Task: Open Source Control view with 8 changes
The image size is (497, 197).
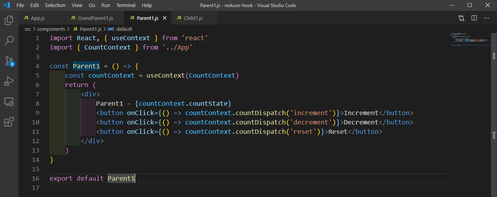Action: (9, 61)
